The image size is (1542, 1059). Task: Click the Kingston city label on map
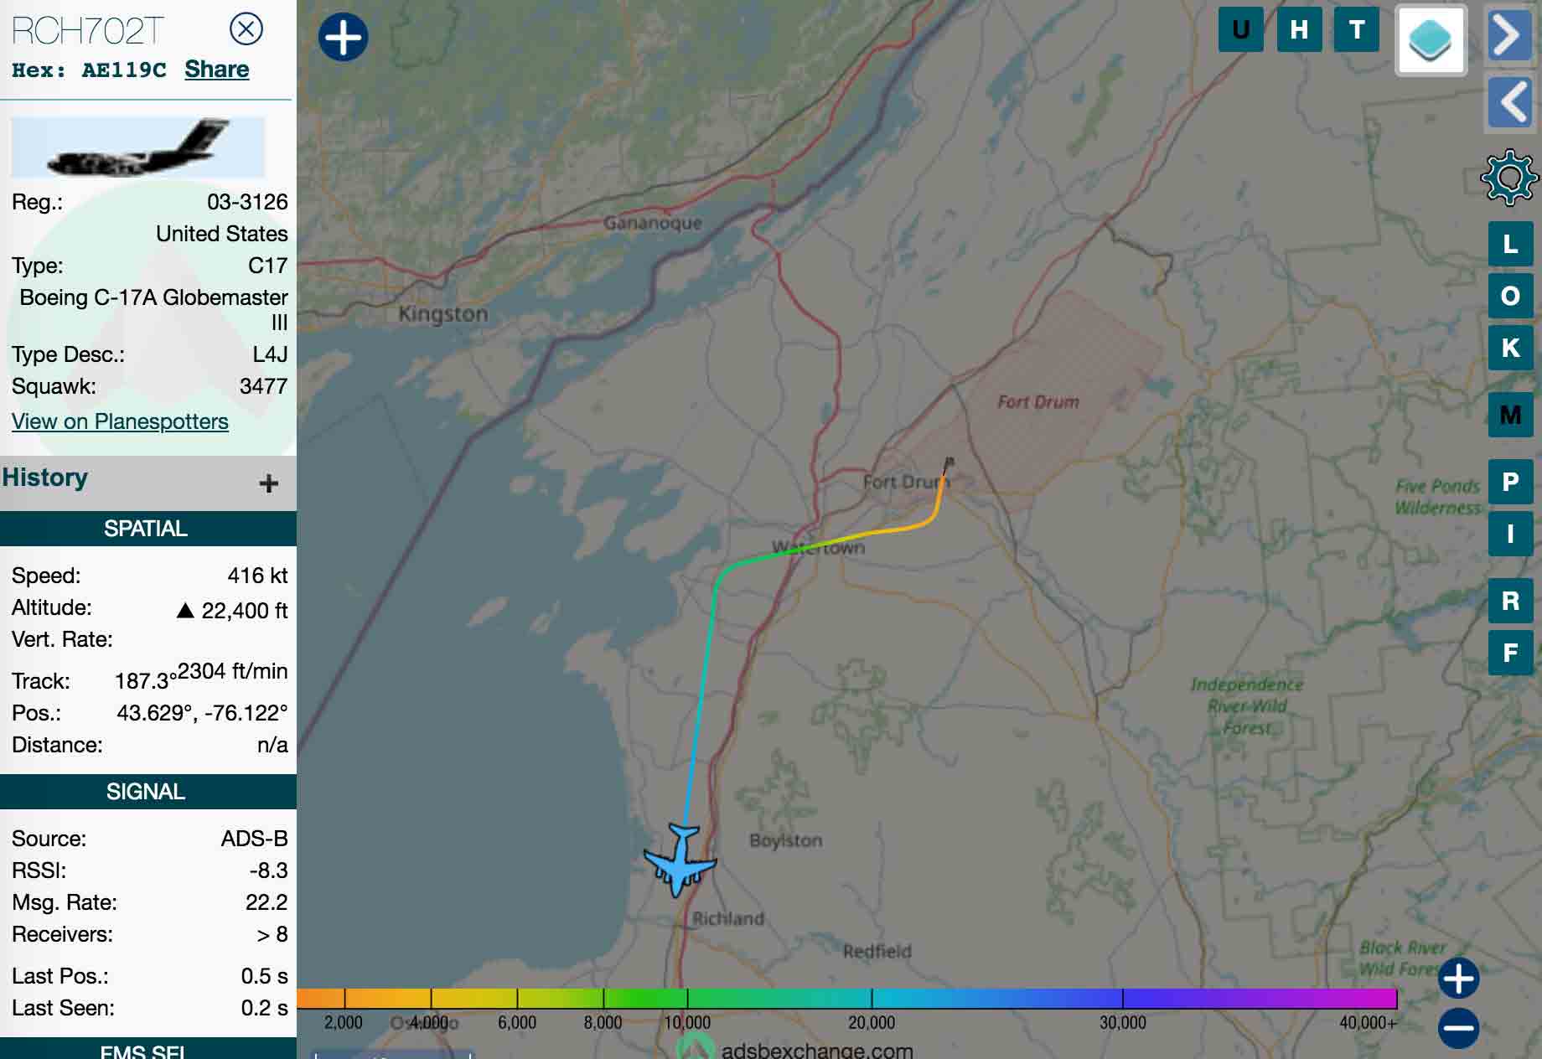pos(442,314)
